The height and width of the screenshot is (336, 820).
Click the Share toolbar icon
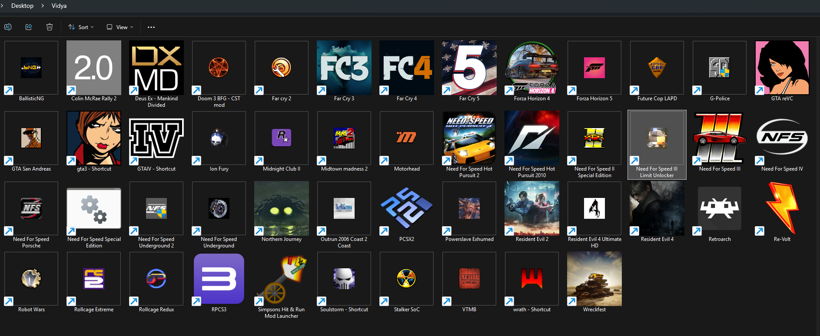coord(29,27)
